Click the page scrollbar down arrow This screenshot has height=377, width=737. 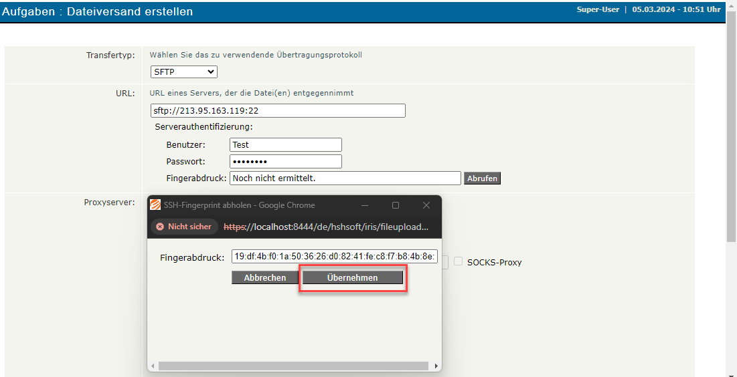click(731, 372)
